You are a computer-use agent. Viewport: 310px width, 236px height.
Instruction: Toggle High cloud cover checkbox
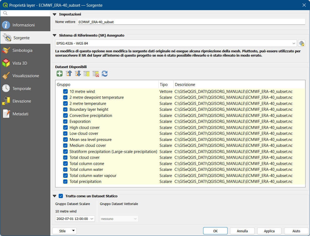(x=65, y=128)
